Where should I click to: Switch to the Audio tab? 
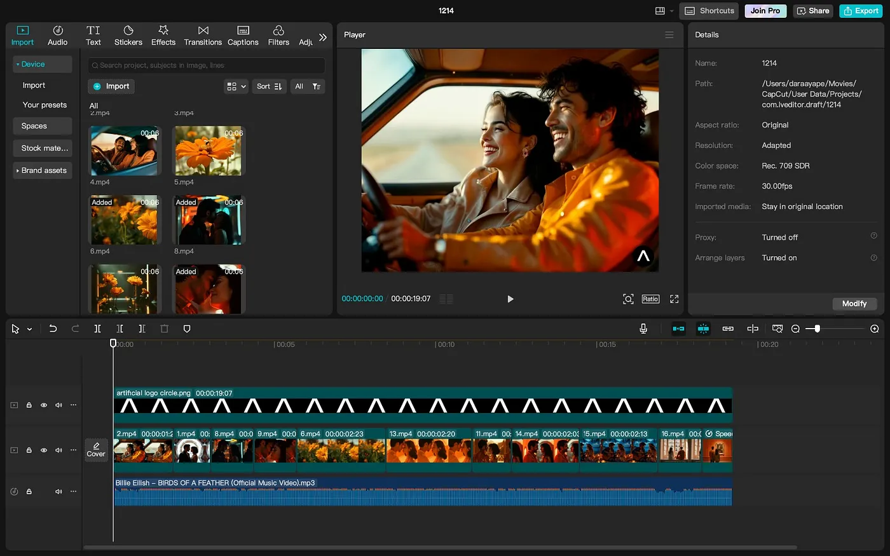point(57,36)
